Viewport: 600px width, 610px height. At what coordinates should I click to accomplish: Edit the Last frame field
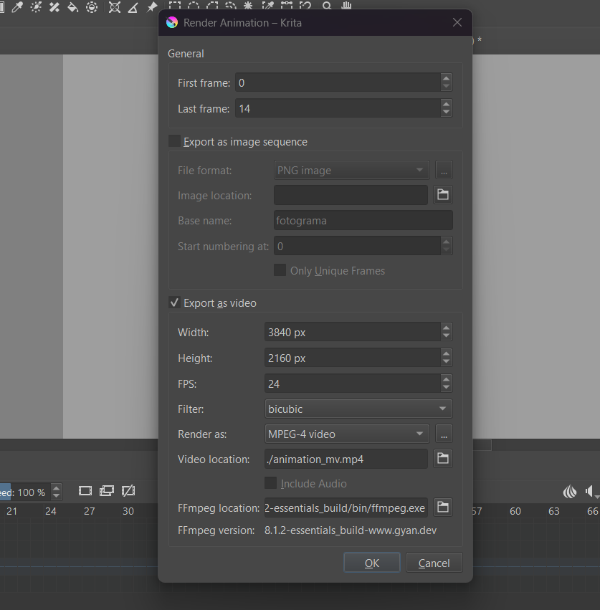[338, 108]
